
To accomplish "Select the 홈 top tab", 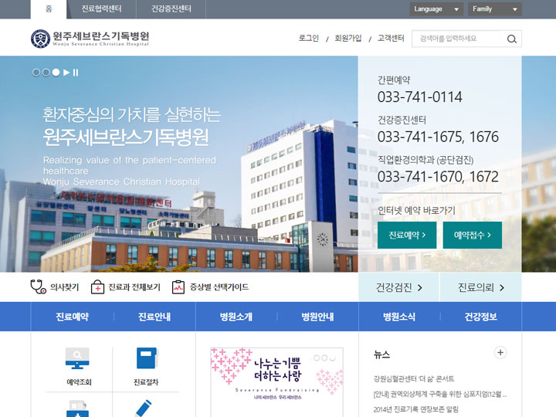I will tap(49, 9).
